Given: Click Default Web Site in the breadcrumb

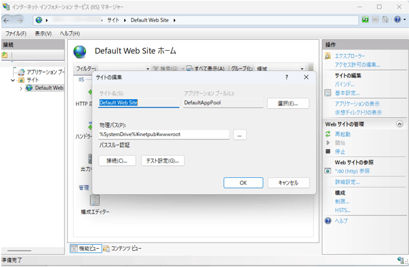Looking at the screenshot, I should click(149, 20).
